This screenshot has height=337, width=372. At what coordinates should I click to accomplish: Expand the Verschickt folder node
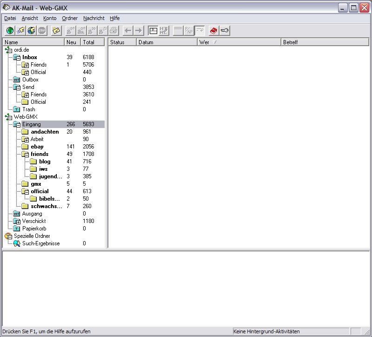click(x=18, y=222)
